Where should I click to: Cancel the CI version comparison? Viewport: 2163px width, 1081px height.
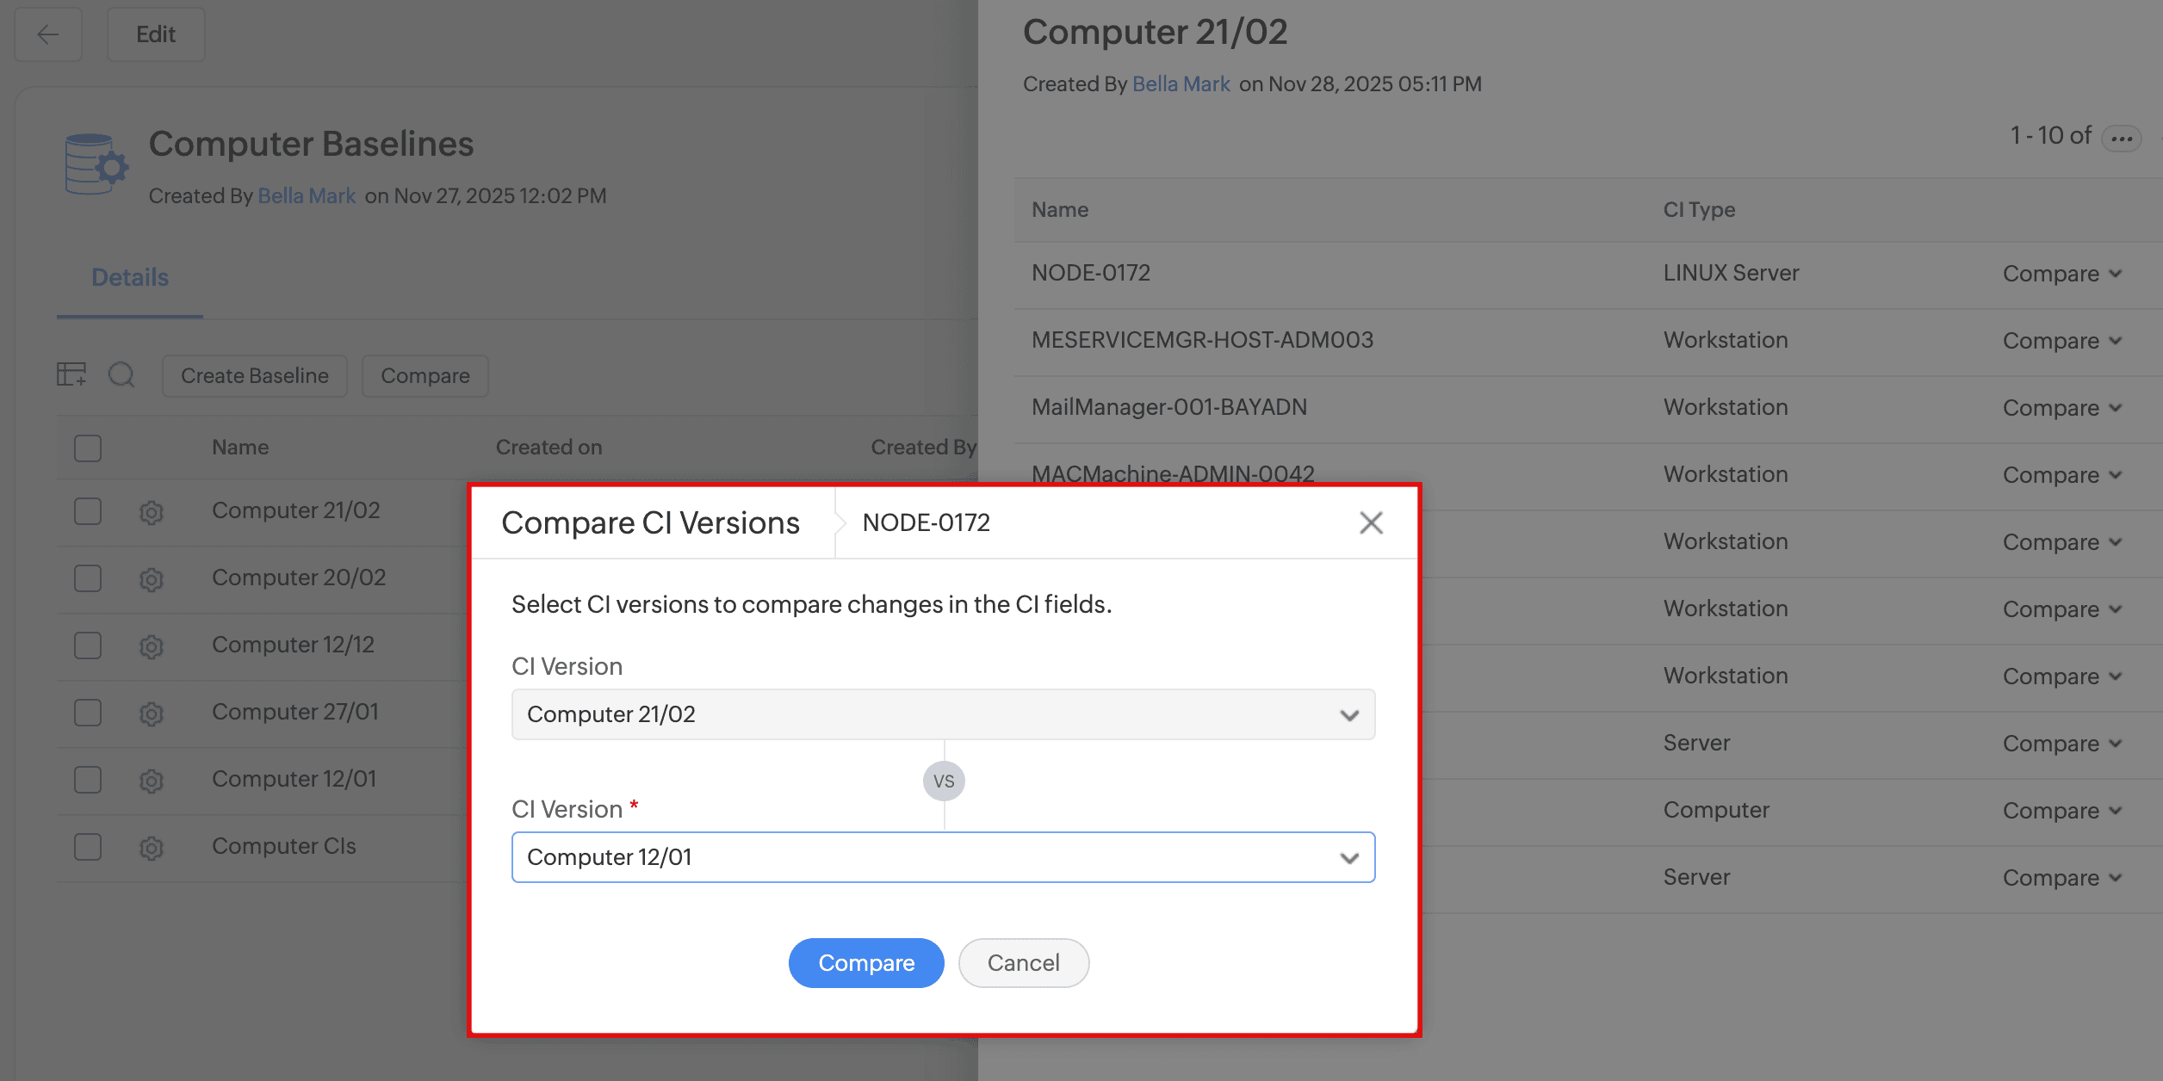1023,963
